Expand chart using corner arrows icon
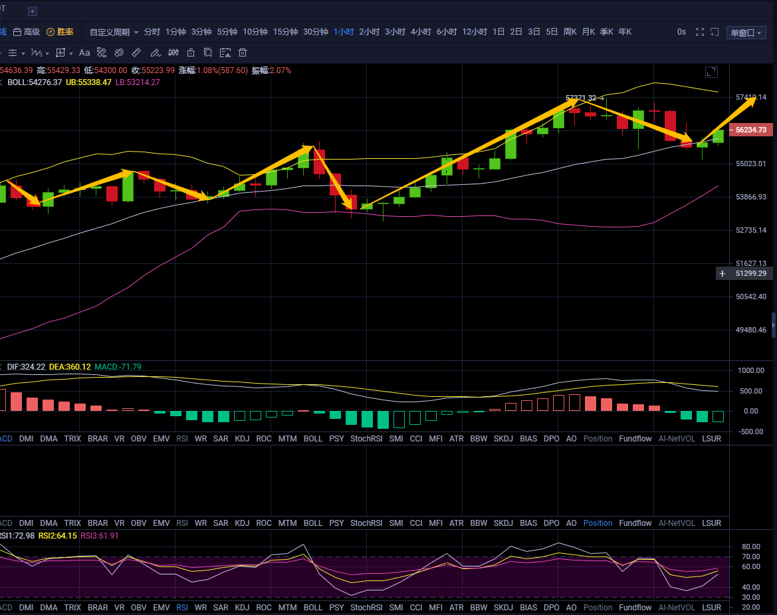The width and height of the screenshot is (777, 615). 711,72
